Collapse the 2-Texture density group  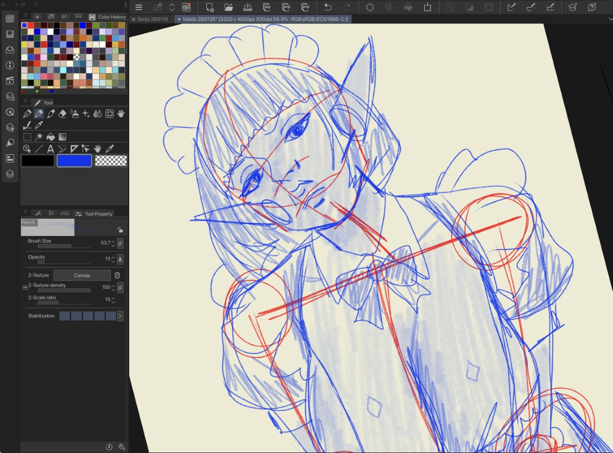[x=25, y=288]
